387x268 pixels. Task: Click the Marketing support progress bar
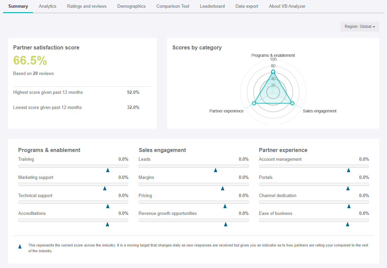[x=73, y=184]
